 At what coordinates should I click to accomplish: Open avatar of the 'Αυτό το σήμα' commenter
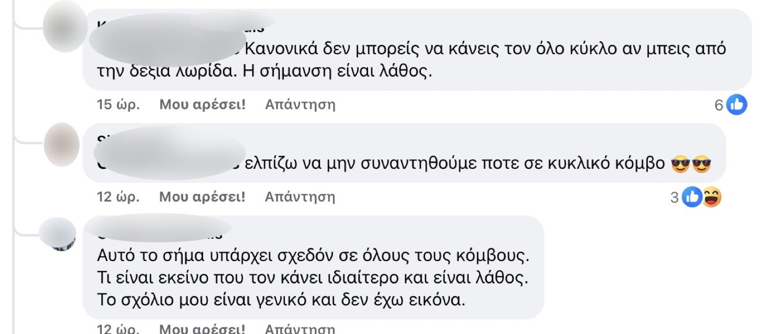(58, 234)
